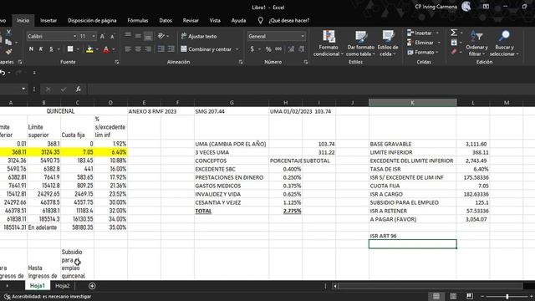Open the Calibri font name dropdown
The height and width of the screenshot is (301, 535).
(74, 36)
